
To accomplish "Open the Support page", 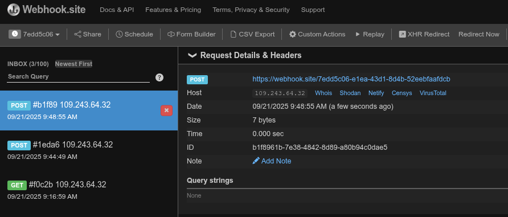I will tap(313, 10).
